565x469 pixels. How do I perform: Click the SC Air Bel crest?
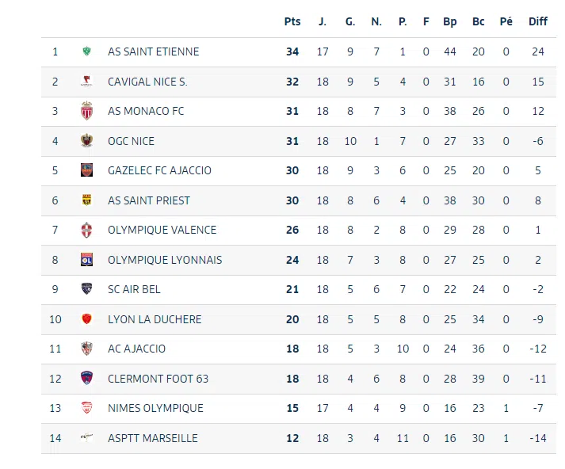[87, 289]
